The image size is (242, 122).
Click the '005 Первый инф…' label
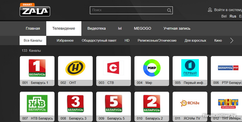[191, 83]
